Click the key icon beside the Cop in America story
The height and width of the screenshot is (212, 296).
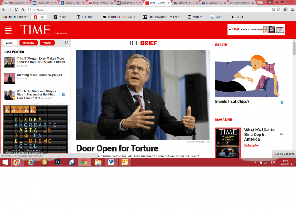(282, 134)
